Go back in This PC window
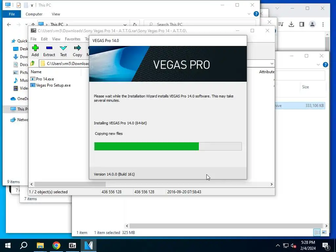The height and width of the screenshot is (252, 336). coord(9,24)
